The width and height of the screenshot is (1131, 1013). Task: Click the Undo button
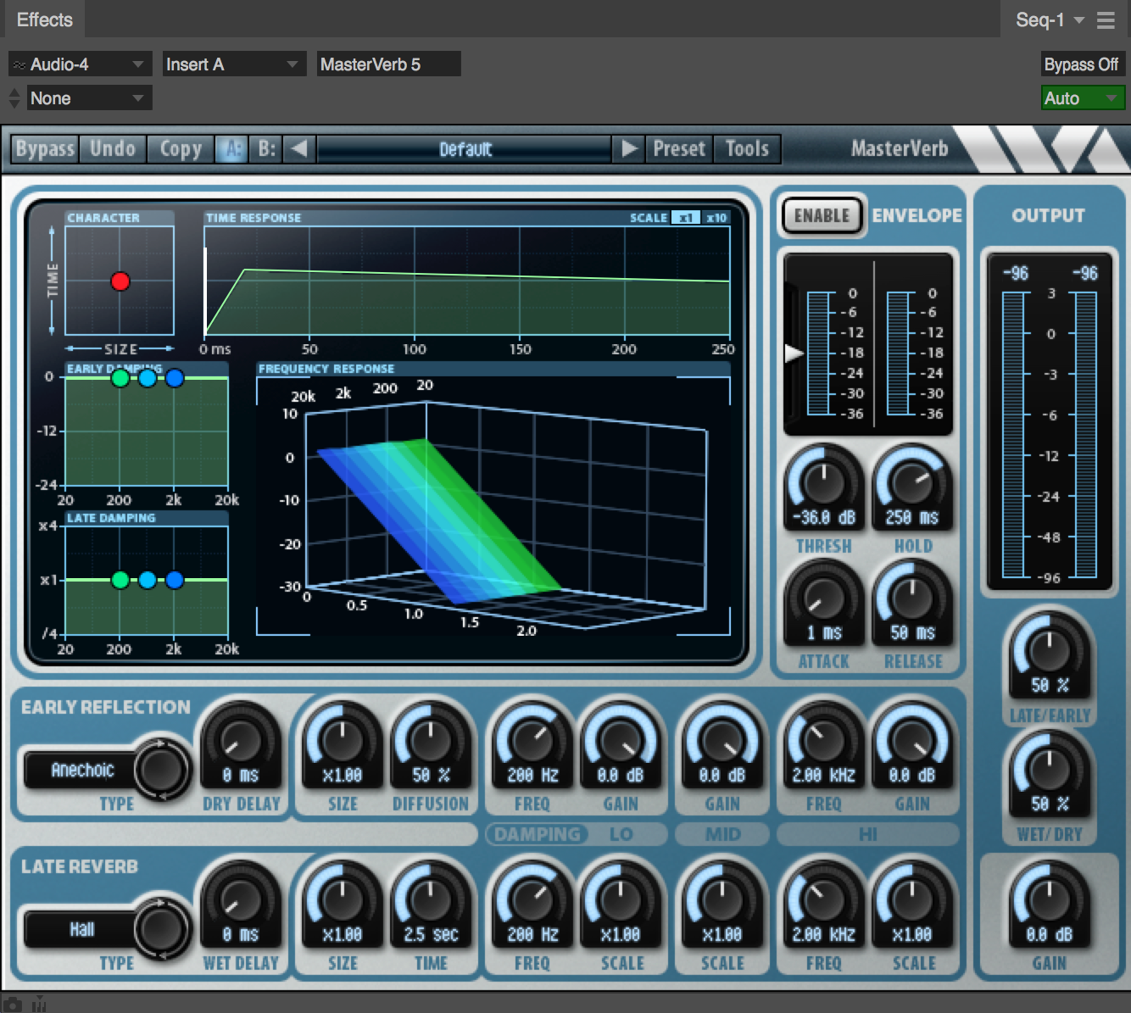[x=113, y=149]
